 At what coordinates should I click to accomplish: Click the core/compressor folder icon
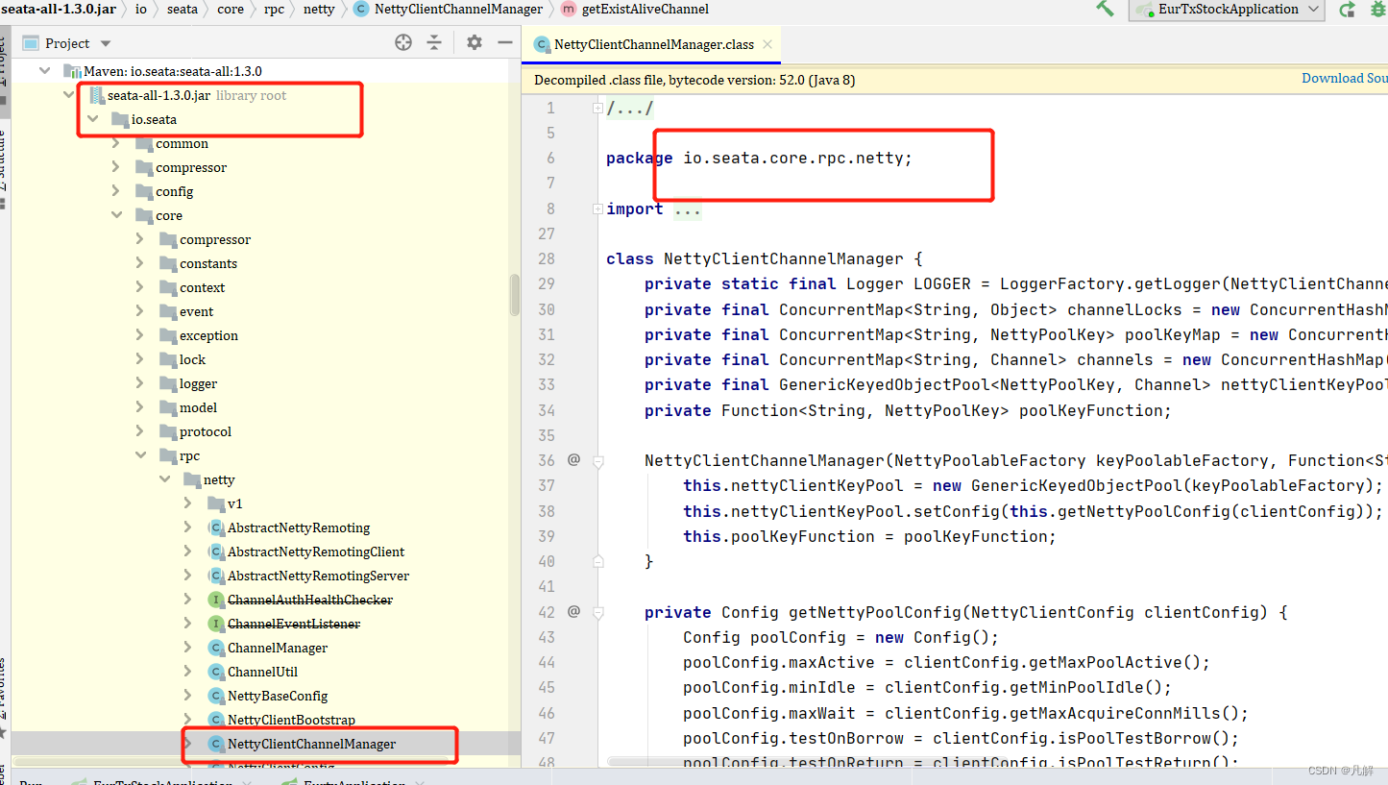click(x=168, y=239)
